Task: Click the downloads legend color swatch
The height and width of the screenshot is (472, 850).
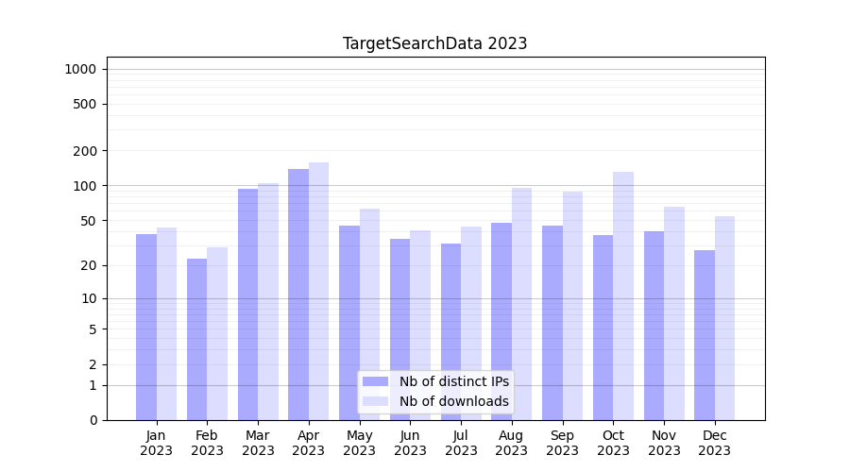Action: pos(375,401)
